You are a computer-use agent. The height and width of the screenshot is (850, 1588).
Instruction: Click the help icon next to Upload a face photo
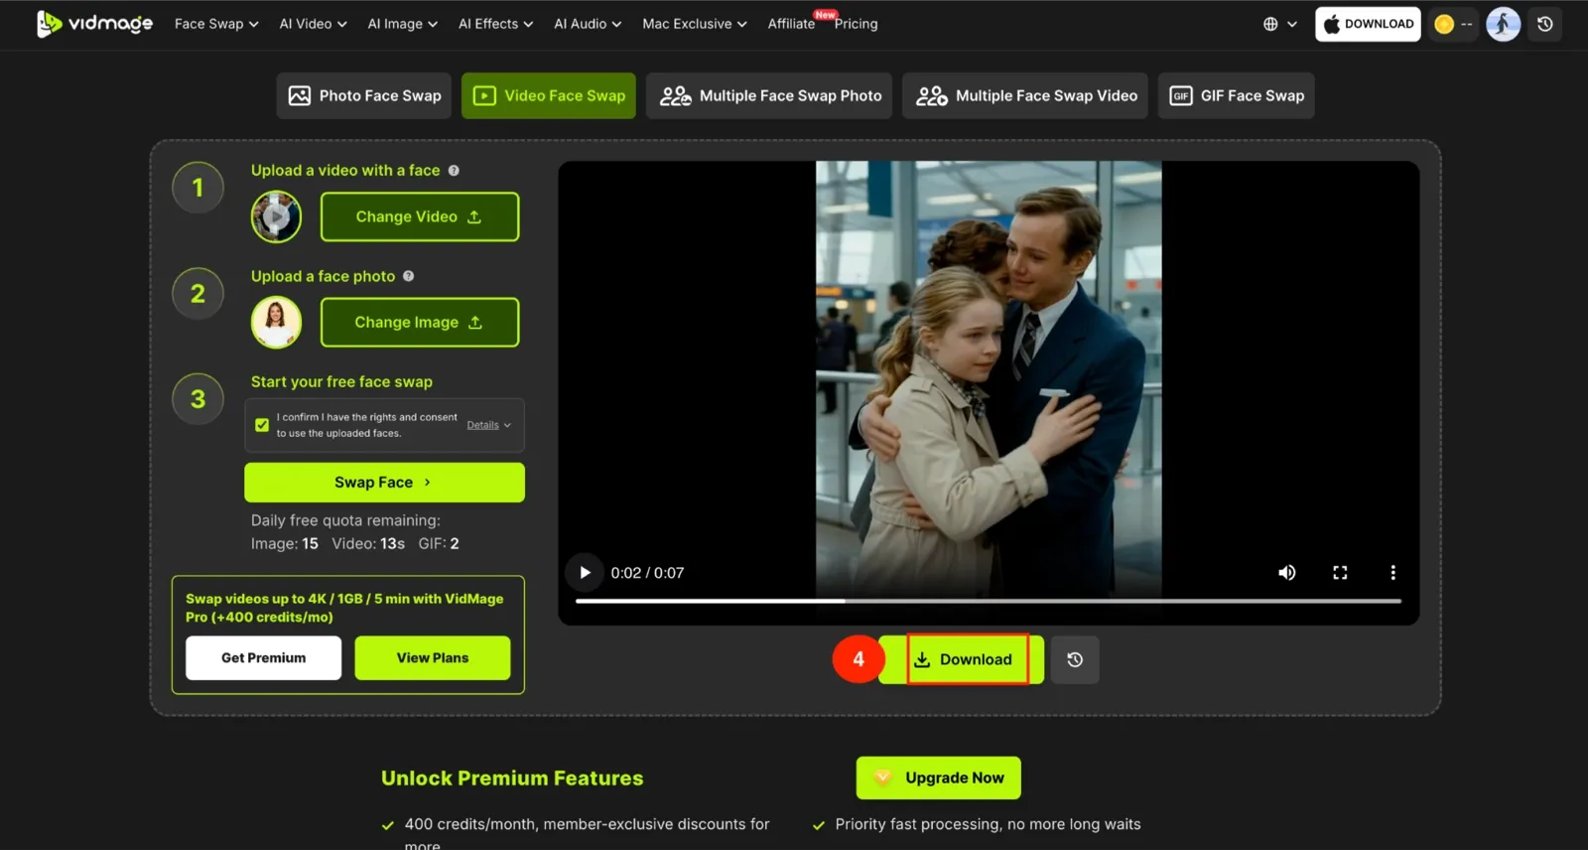408,276
